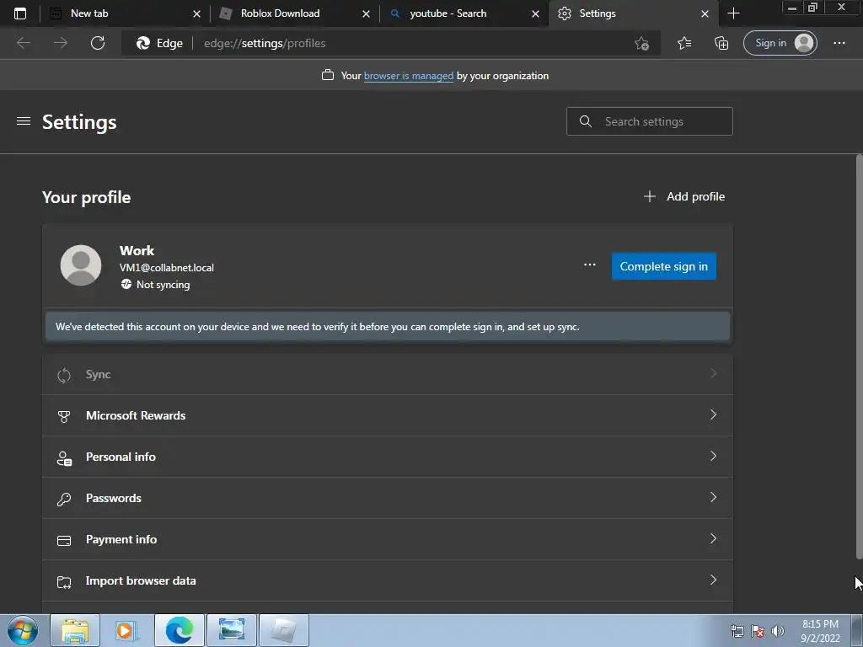Open Edge settings and more ellipsis
863x647 pixels.
(839, 43)
